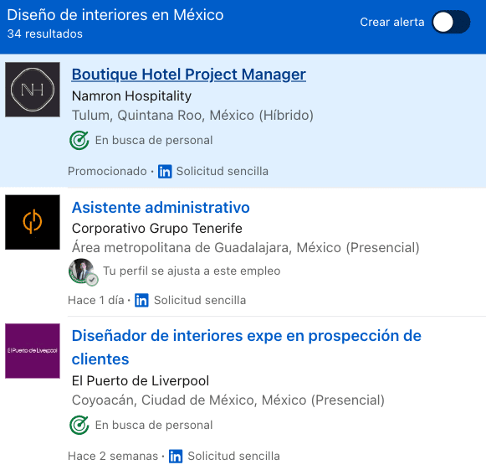Click the Namron Hospitality NH logo

33,90
